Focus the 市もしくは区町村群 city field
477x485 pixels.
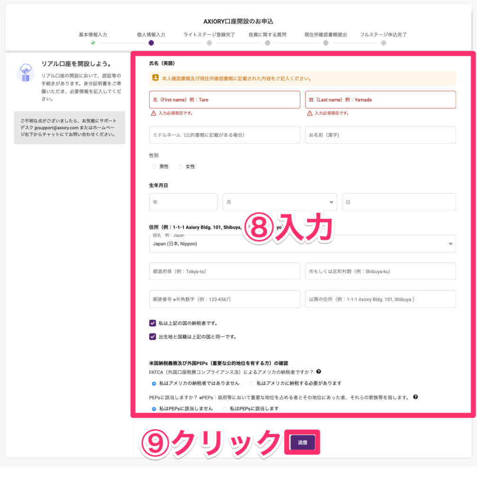coord(380,271)
